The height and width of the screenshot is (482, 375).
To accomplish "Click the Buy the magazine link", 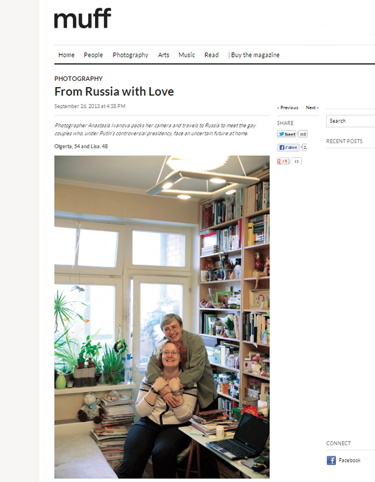I will click(x=255, y=55).
